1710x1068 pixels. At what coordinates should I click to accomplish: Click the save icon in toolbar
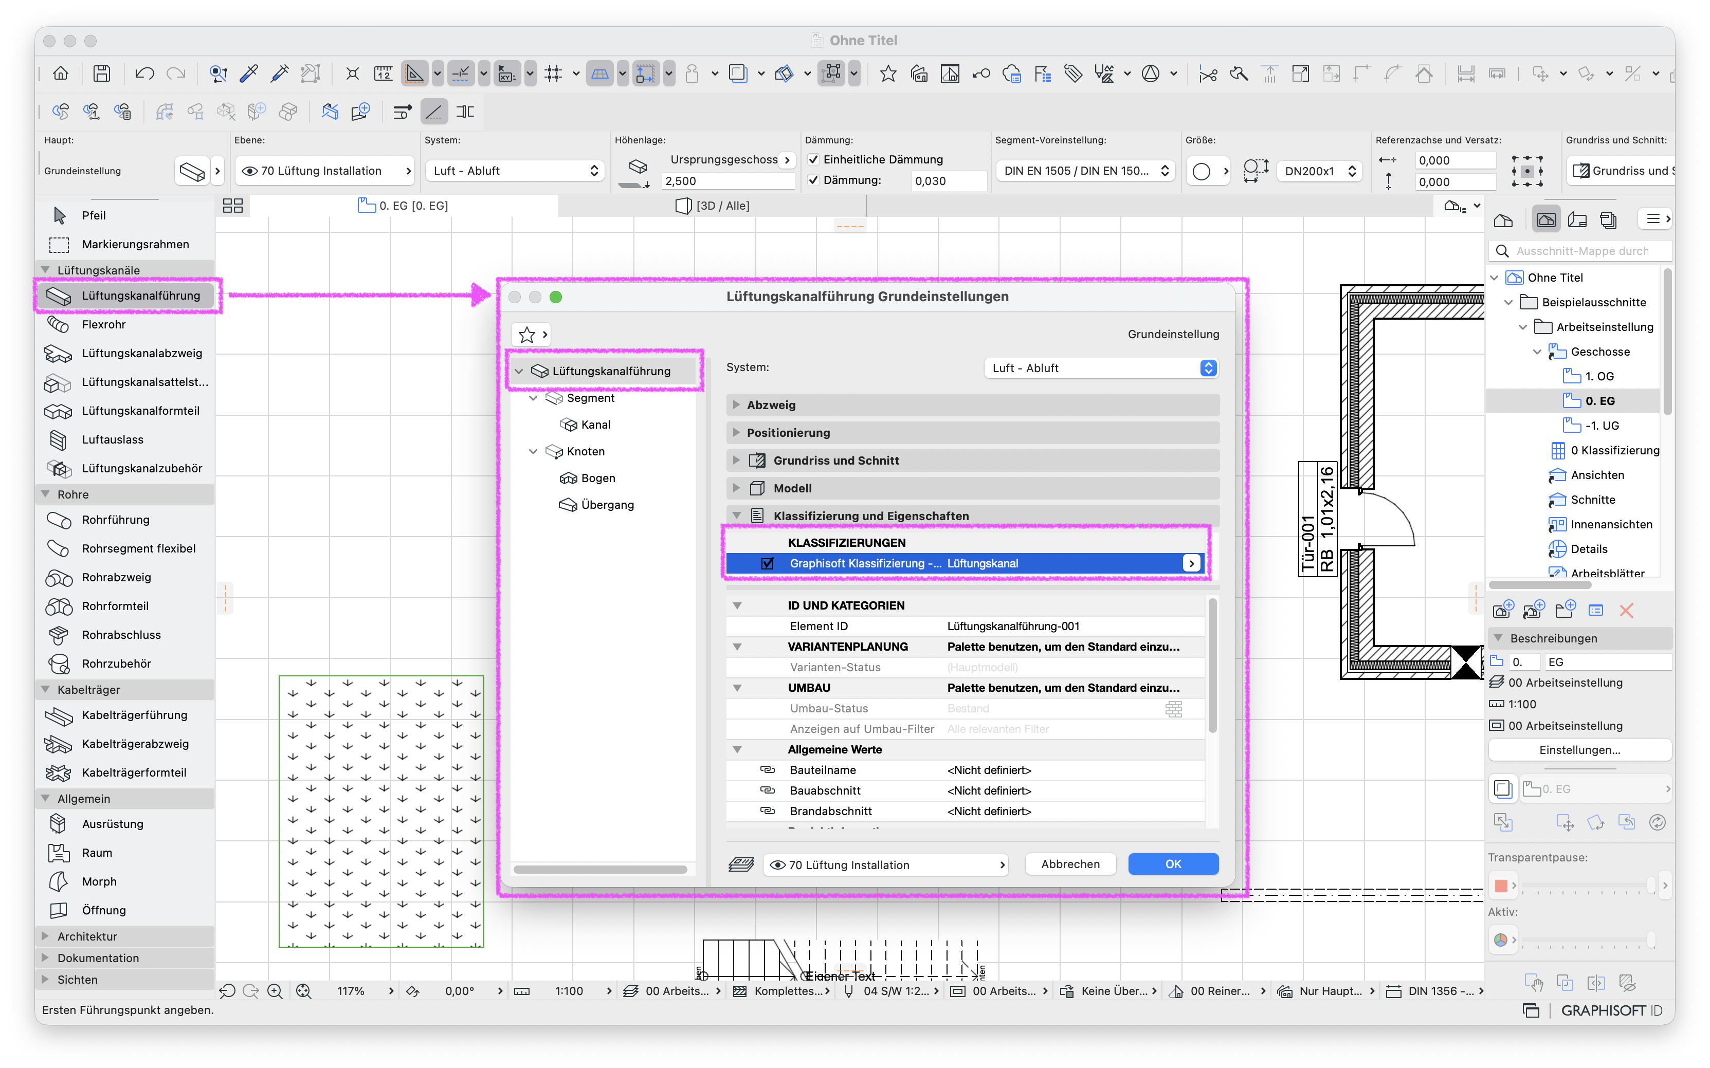pyautogui.click(x=101, y=73)
